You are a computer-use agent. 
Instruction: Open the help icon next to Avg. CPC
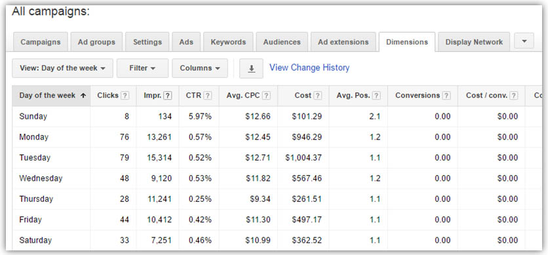pyautogui.click(x=266, y=96)
